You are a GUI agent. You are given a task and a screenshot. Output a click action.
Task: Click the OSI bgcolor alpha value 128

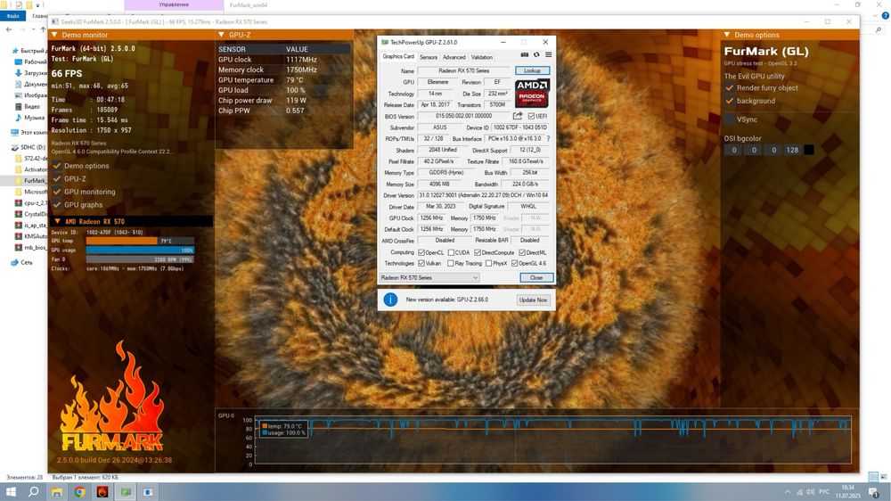pyautogui.click(x=792, y=150)
